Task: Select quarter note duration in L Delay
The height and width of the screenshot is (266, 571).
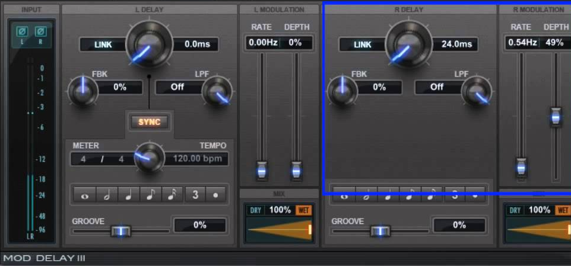Action: coord(128,194)
